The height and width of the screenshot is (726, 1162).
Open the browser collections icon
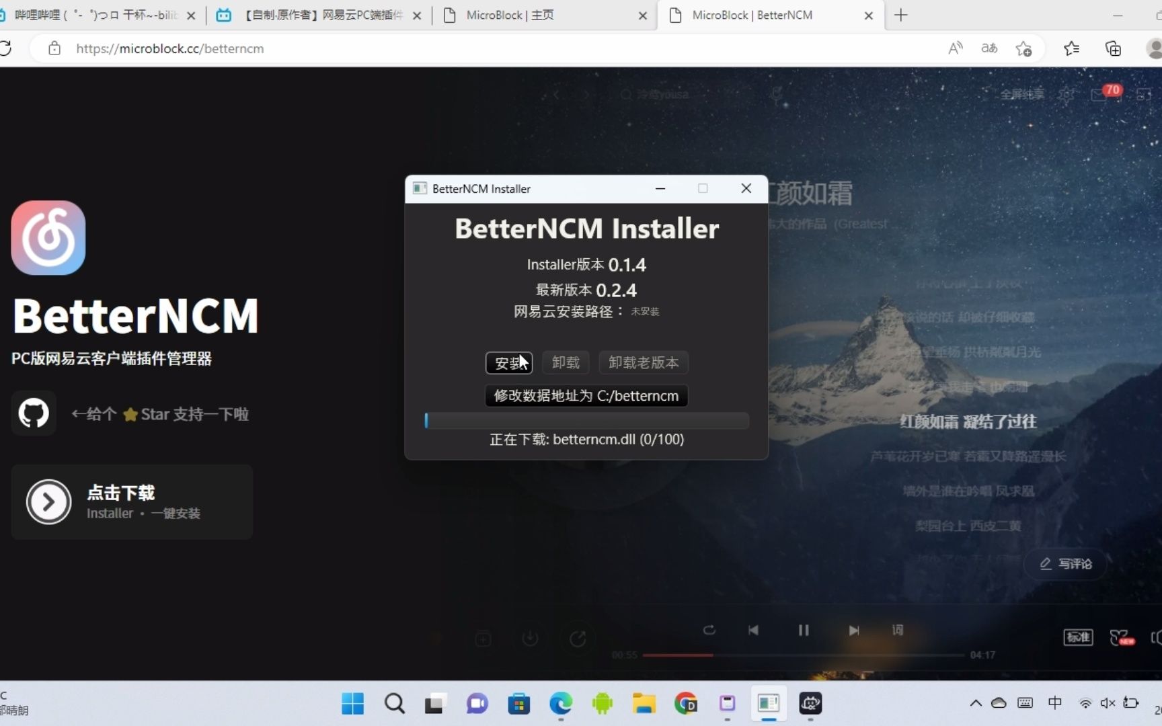(1113, 48)
